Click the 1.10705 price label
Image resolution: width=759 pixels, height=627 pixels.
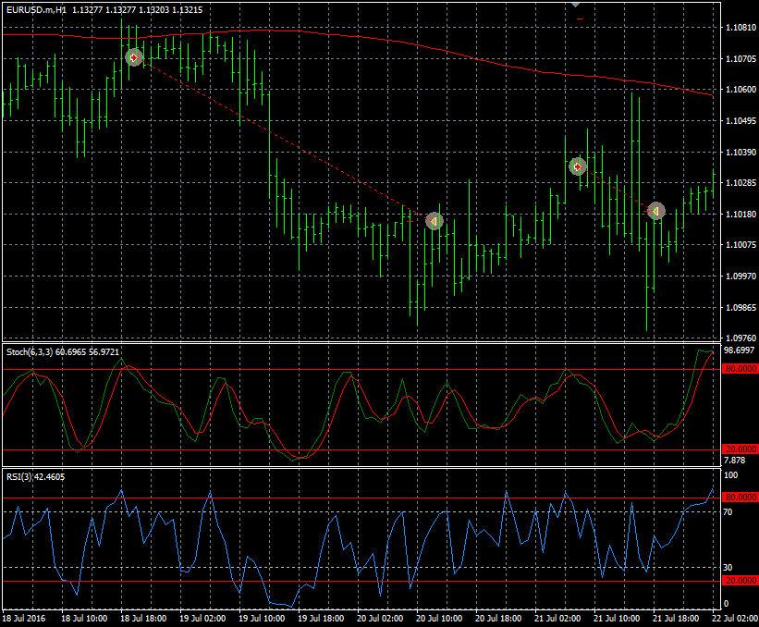[x=741, y=59]
